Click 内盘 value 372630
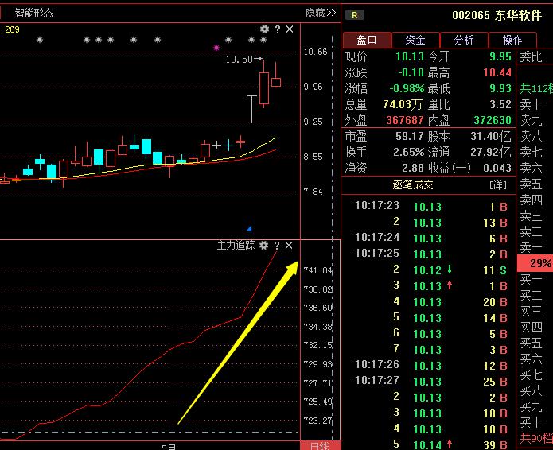 point(493,120)
